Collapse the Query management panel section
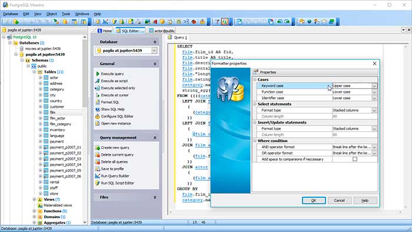412x232 pixels. pyautogui.click(x=155, y=138)
